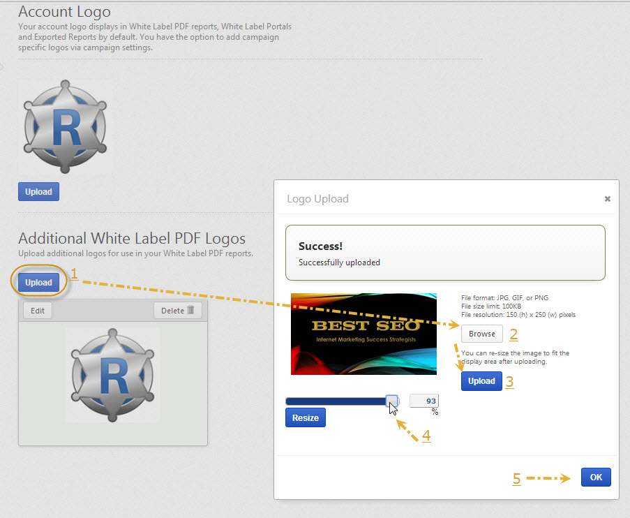Image resolution: width=630 pixels, height=518 pixels.
Task: Click the Account Logo heading
Action: point(64,12)
